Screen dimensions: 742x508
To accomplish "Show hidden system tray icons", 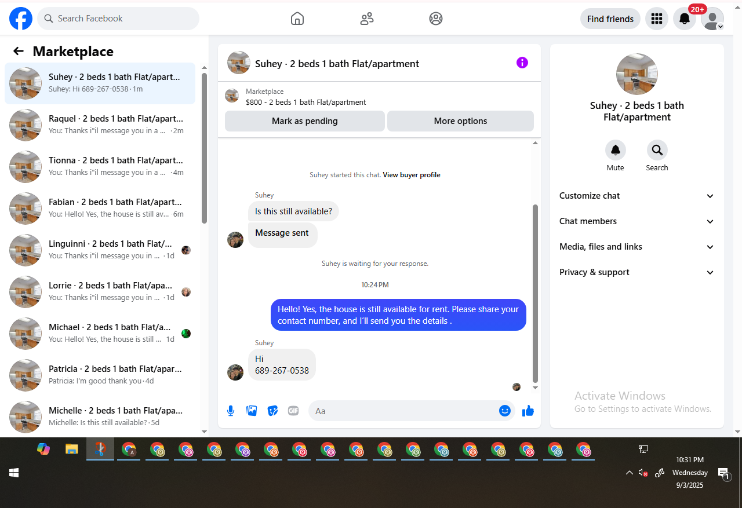I will click(x=629, y=473).
